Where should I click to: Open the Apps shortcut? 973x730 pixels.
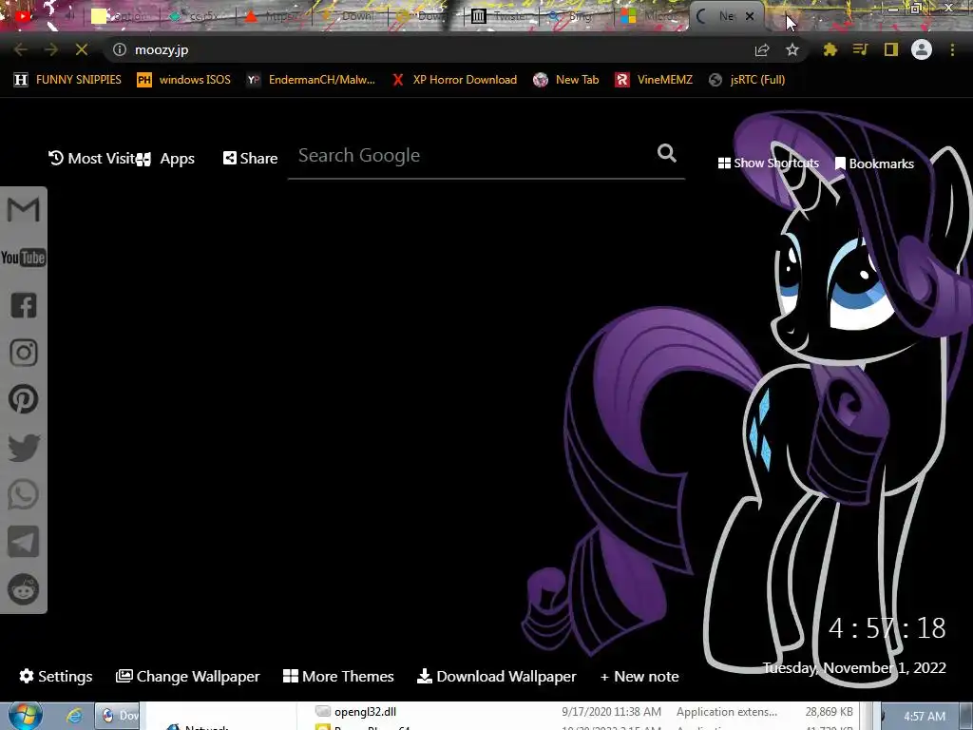[165, 159]
